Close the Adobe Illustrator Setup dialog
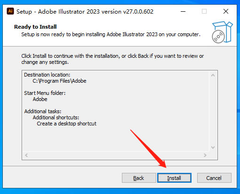Viewport: 240px width, 194px height. point(226,11)
